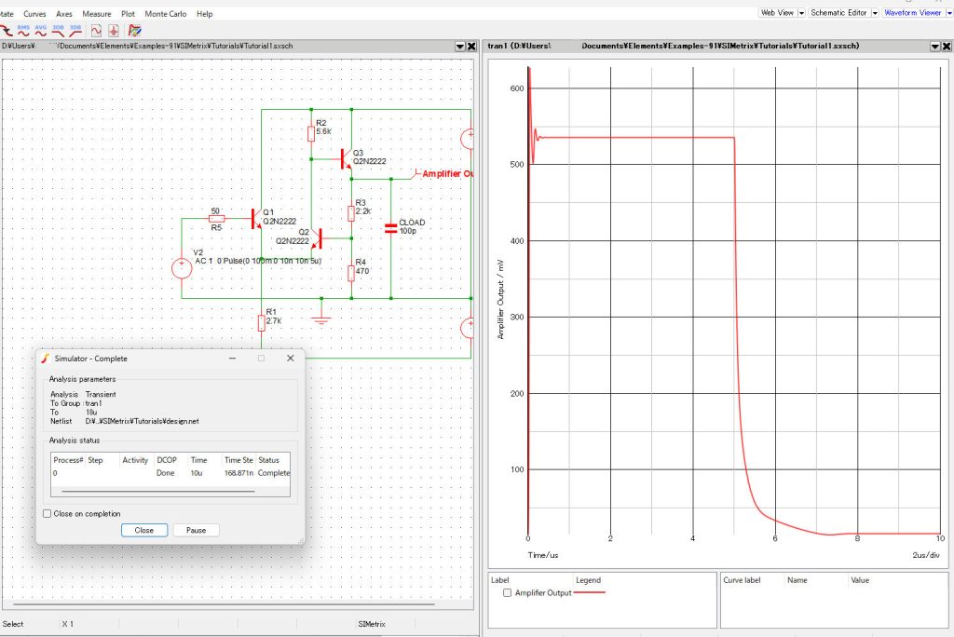Expand the Schematic Editor dropdown arrow
The height and width of the screenshot is (637, 954).
pyautogui.click(x=875, y=13)
